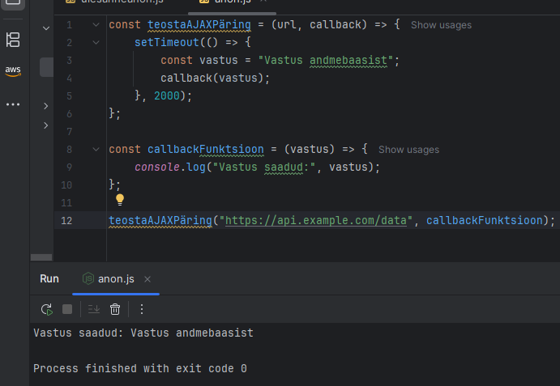This screenshot has width=560, height=386.
Task: Collapse the expanded project tree node
Action: pyautogui.click(x=45, y=28)
